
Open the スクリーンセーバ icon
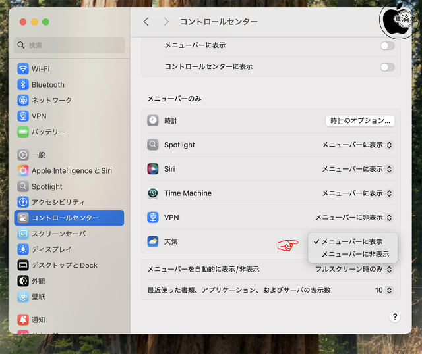coord(23,234)
